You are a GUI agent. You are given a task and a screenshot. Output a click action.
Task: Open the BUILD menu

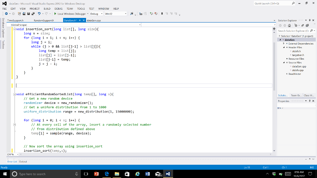coord(47,9)
